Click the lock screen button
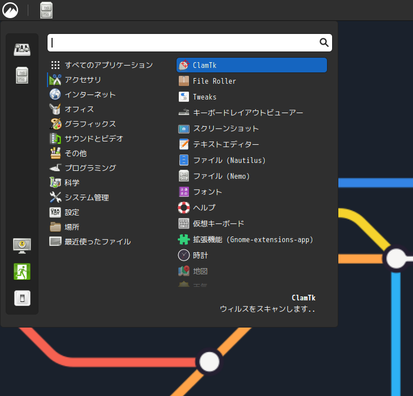Viewport: 413px width, 396px height. coord(22,246)
